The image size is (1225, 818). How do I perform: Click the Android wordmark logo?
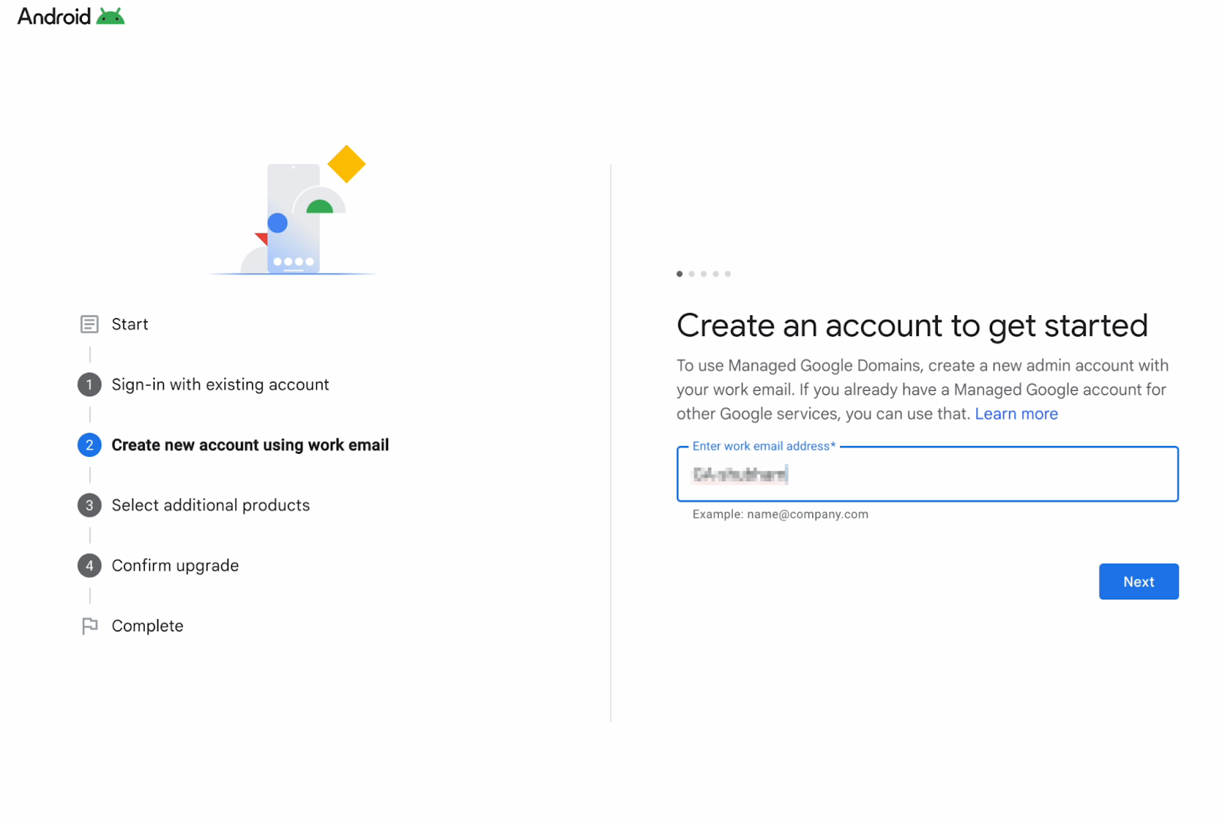pos(52,15)
